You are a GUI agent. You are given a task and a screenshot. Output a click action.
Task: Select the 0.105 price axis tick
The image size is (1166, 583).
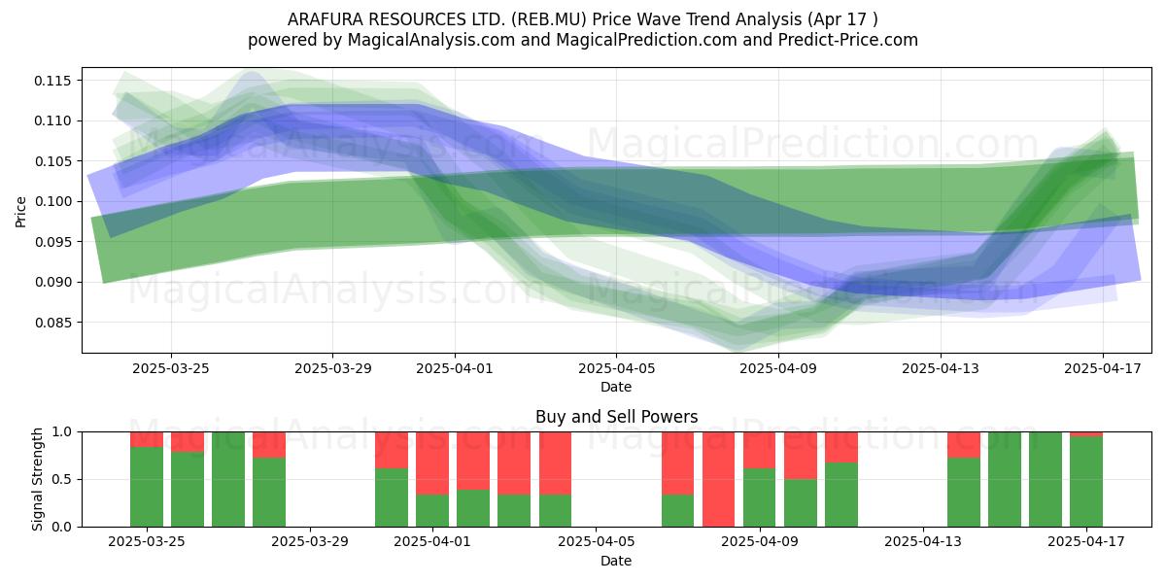[x=54, y=161]
